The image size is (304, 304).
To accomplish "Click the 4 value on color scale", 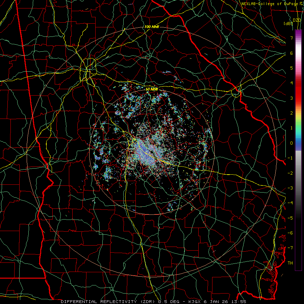I will click(x=292, y=83).
